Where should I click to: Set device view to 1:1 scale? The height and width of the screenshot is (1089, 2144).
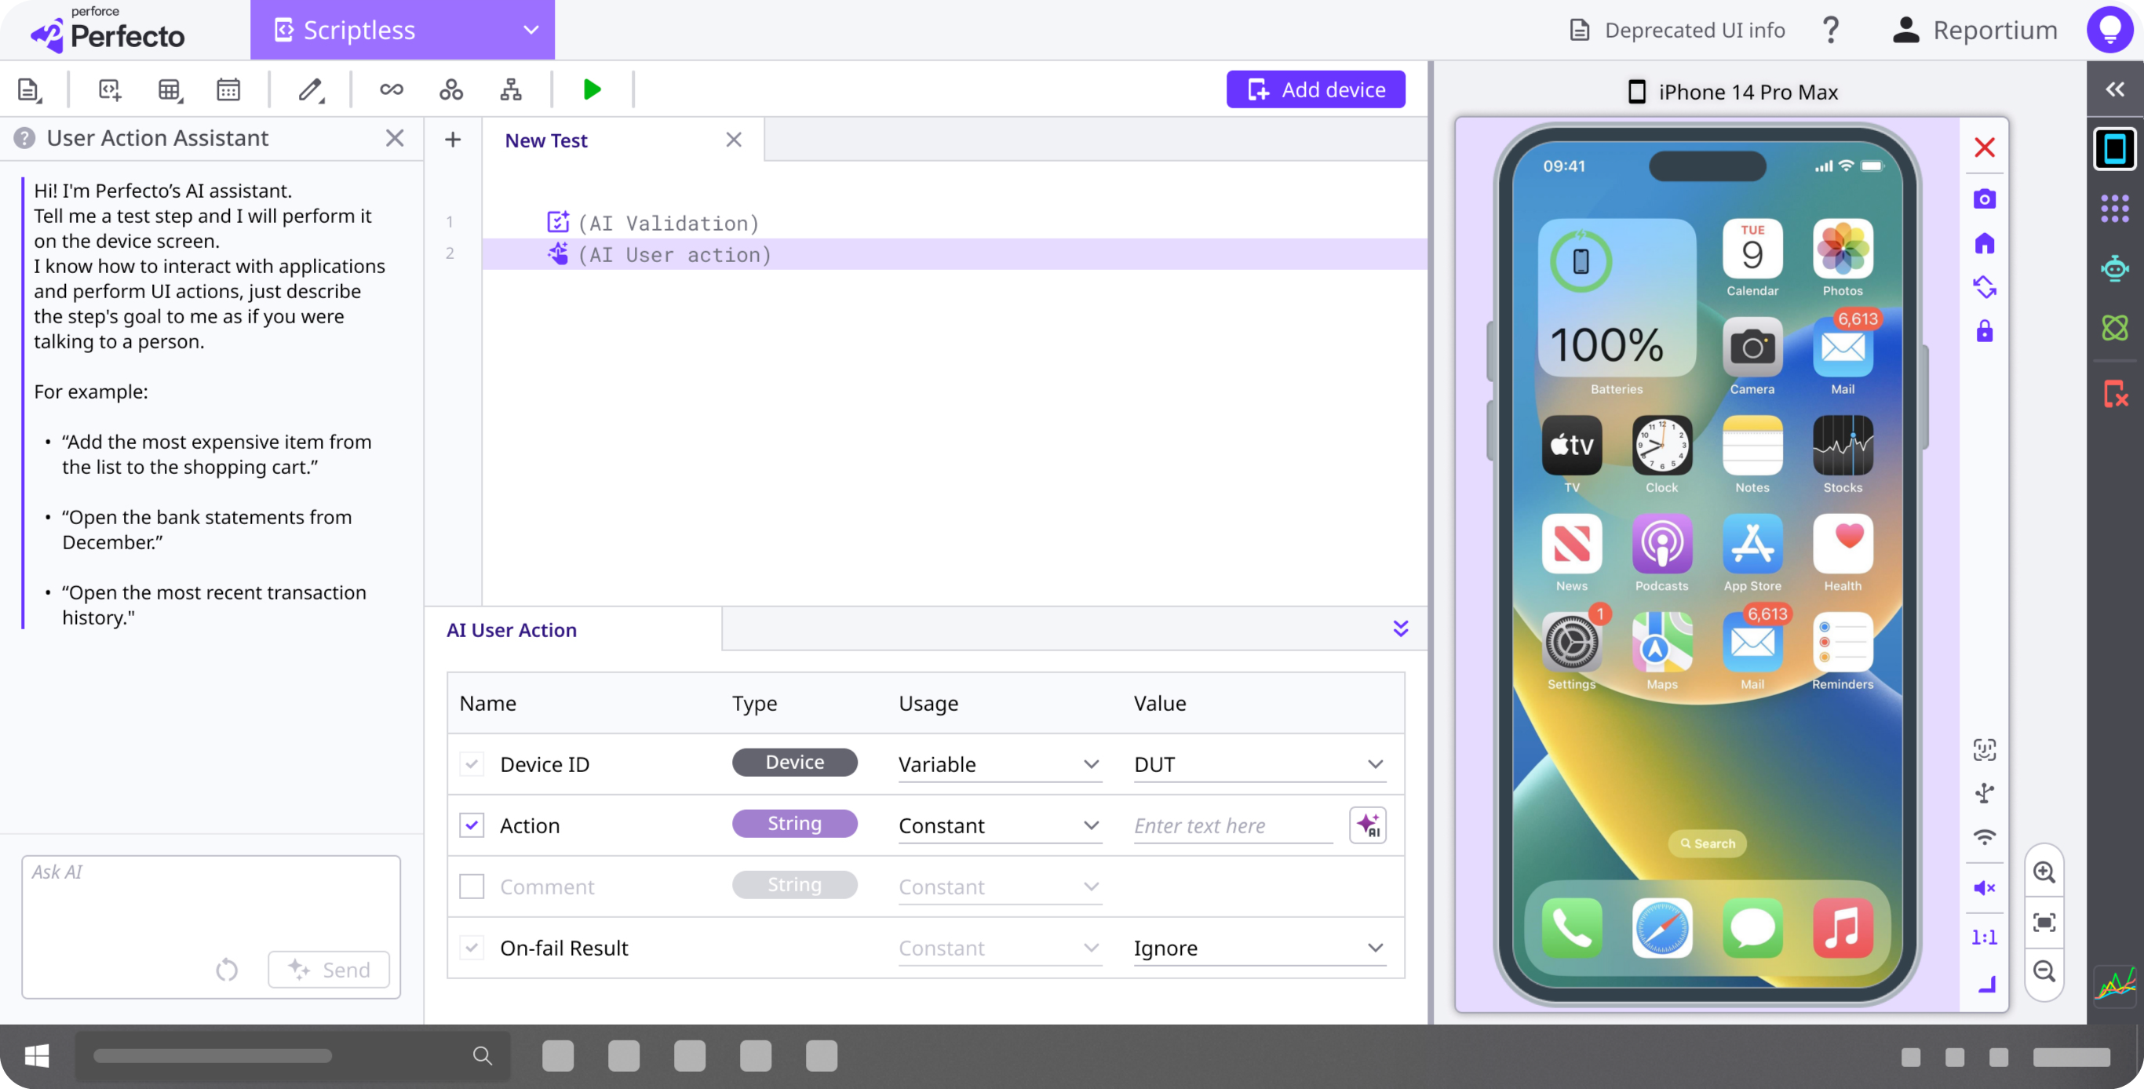1984,938
